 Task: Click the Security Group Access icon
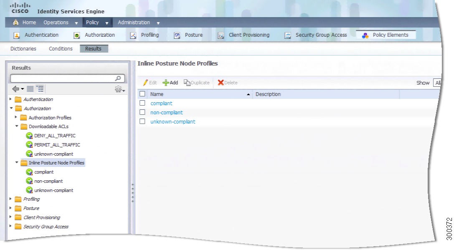coord(288,35)
